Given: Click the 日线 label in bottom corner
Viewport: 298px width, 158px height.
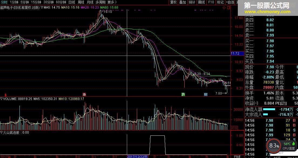Looking at the screenshot, I should click(x=237, y=157).
